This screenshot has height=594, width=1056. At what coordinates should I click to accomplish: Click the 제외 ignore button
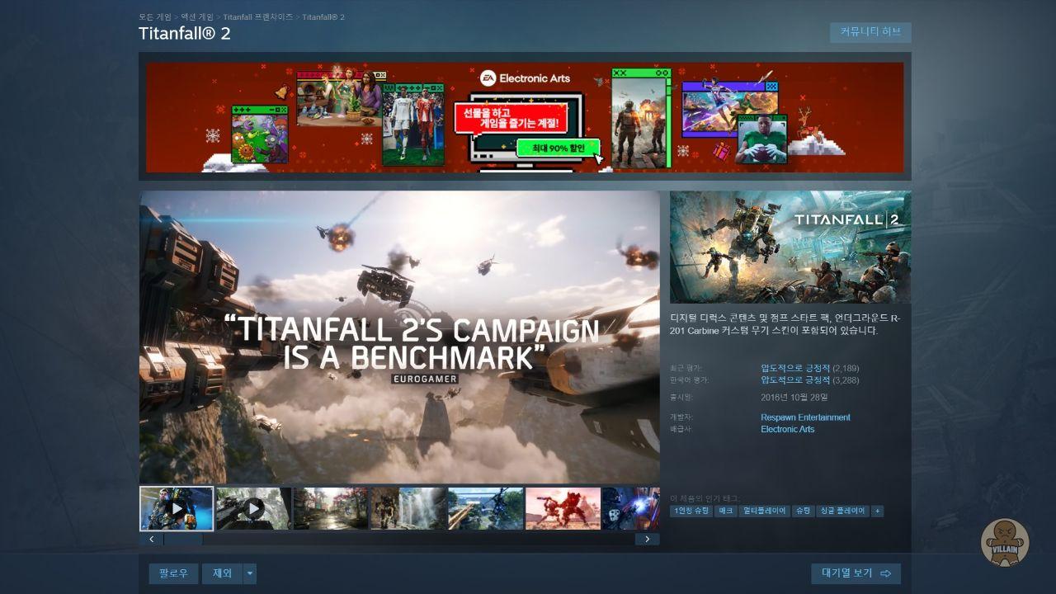222,573
